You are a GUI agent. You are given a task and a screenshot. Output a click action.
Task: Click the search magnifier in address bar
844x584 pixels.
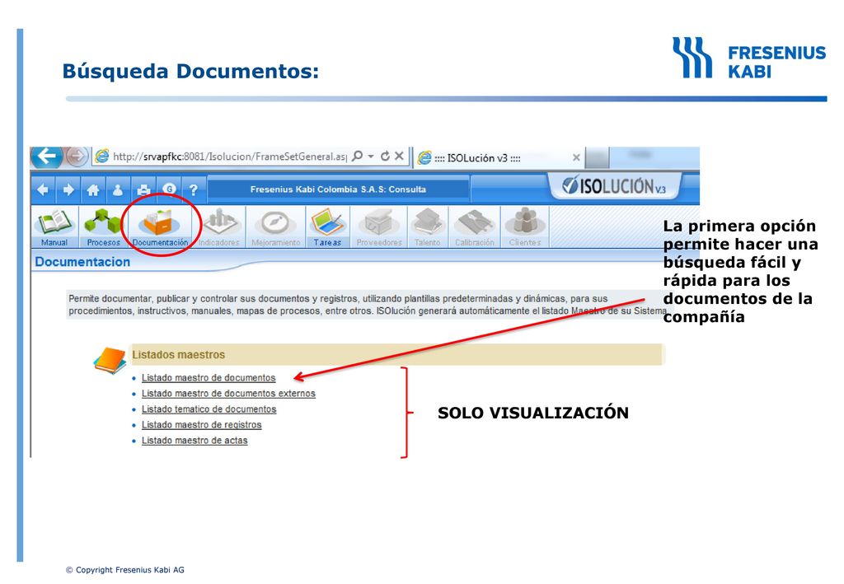coord(357,156)
